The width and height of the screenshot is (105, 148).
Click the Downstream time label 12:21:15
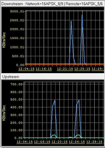(65, 69)
